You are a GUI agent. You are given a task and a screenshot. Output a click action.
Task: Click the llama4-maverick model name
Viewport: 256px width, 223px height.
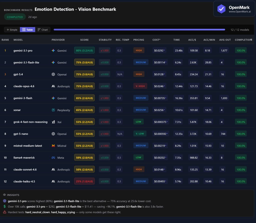pyautogui.click(x=24, y=158)
